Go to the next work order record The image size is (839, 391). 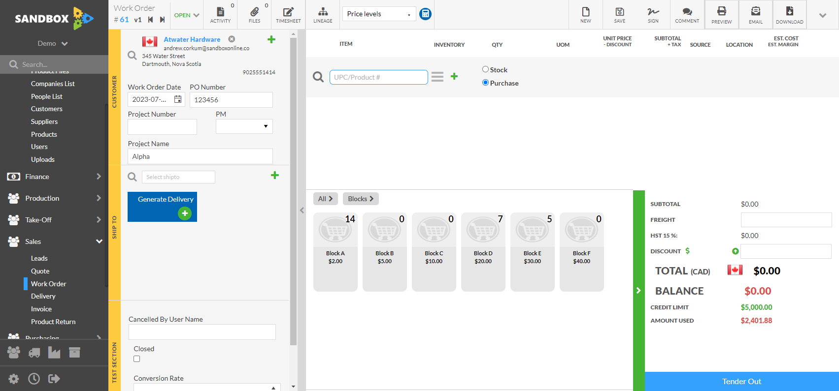coord(162,20)
